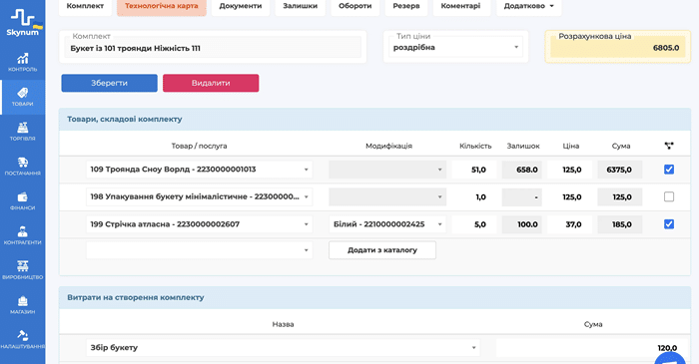Open product dropdown for Троянда Сноу Ворлд
Viewport: 699px width, 364px height.
[200, 170]
